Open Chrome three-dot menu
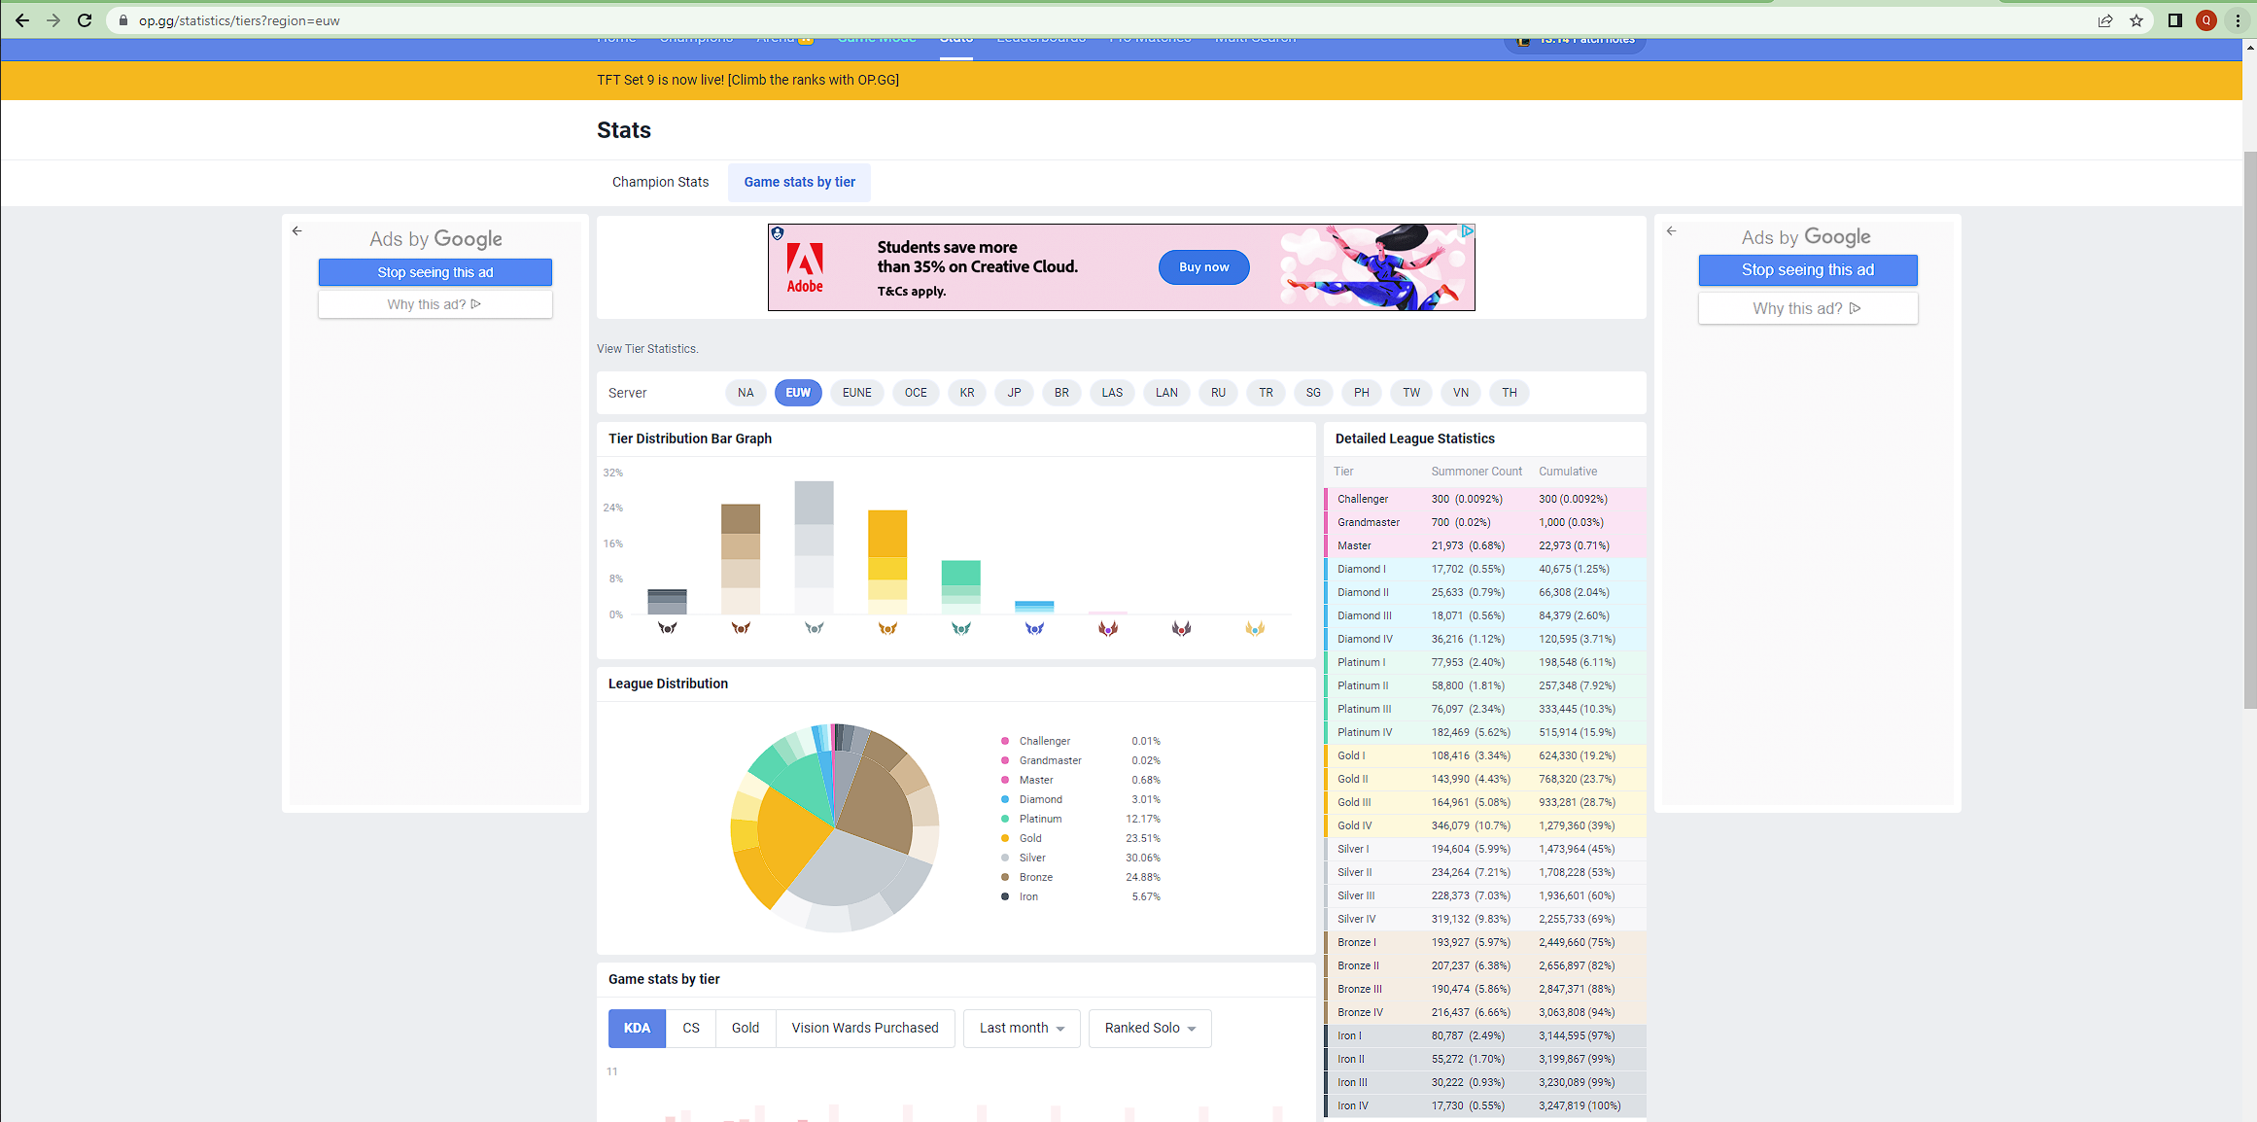2257x1122 pixels. (2238, 20)
